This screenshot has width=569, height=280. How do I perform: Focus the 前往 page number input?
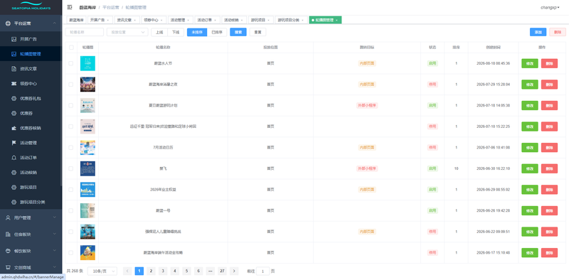(262, 271)
